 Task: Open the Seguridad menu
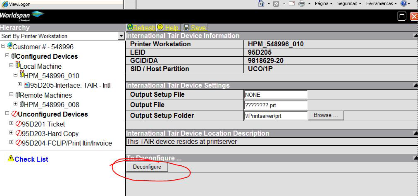pos(349,4)
